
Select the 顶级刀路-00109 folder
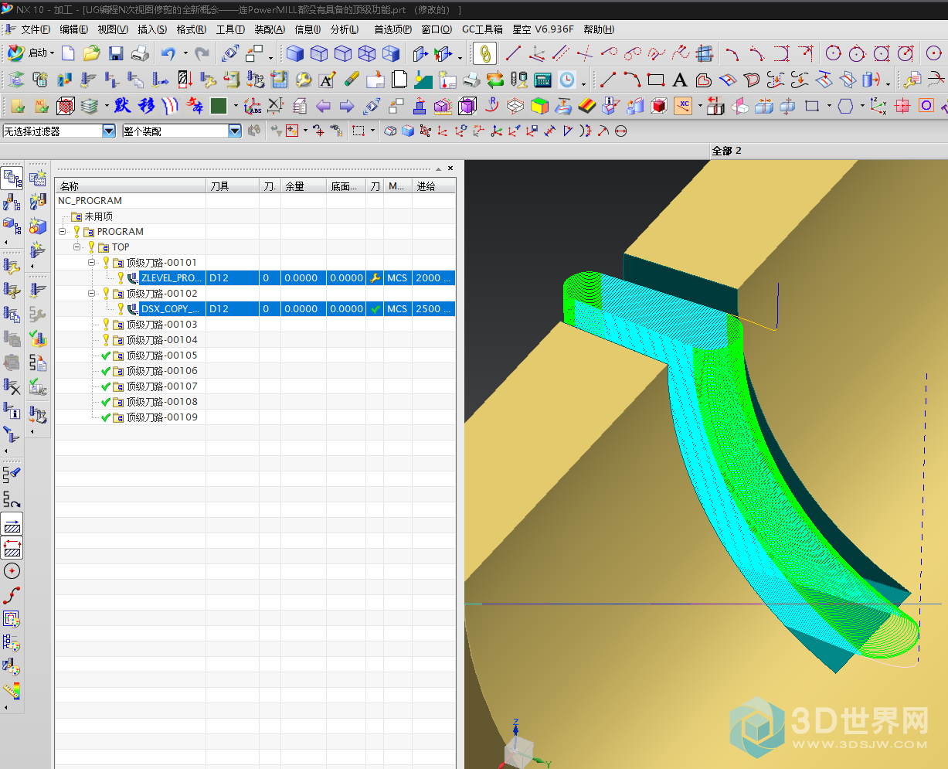[161, 417]
